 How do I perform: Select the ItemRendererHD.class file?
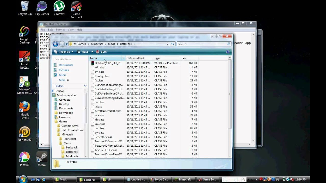coord(108,111)
